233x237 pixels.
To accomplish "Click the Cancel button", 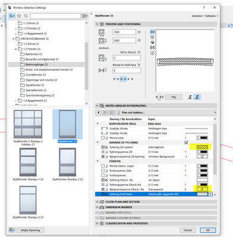I will pos(188,230).
